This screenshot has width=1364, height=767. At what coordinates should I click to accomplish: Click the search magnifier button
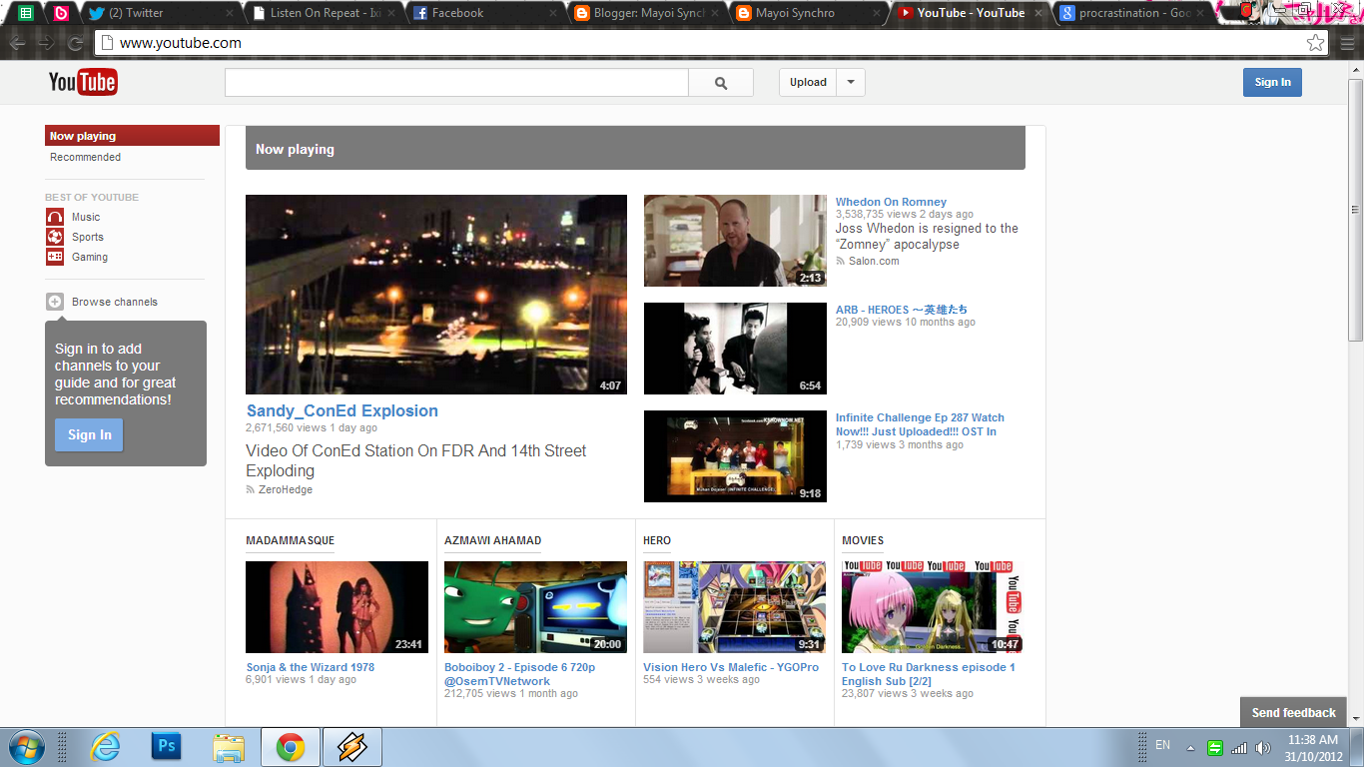click(721, 83)
